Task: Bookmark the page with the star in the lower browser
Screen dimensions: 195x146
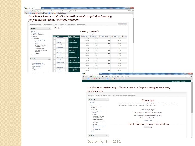Action: (x=188, y=76)
